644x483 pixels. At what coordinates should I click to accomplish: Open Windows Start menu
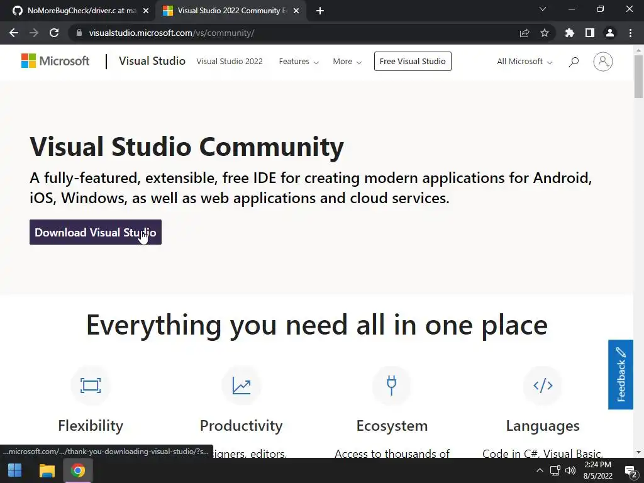15,470
